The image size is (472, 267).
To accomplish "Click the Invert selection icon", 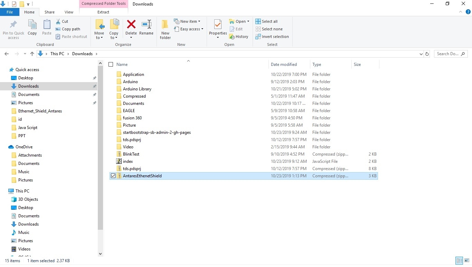I will pyautogui.click(x=258, y=37).
